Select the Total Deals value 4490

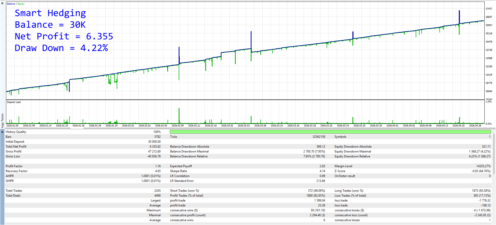(x=158, y=196)
